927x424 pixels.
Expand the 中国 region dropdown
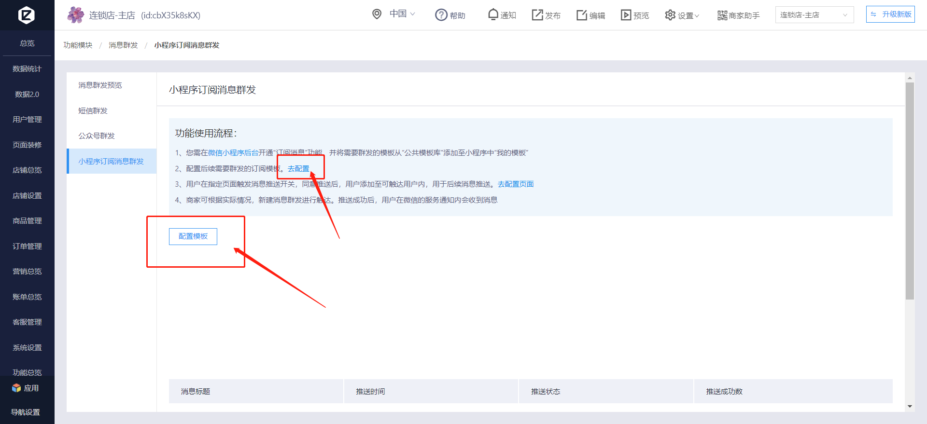click(x=402, y=14)
